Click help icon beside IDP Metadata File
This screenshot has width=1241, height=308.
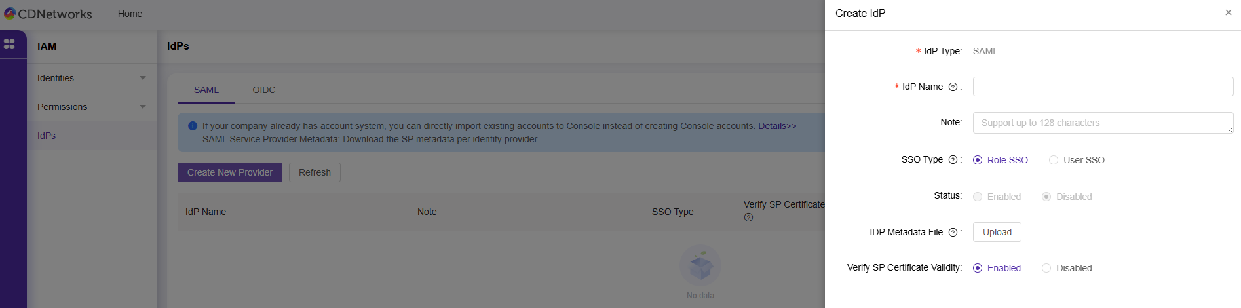(x=953, y=233)
